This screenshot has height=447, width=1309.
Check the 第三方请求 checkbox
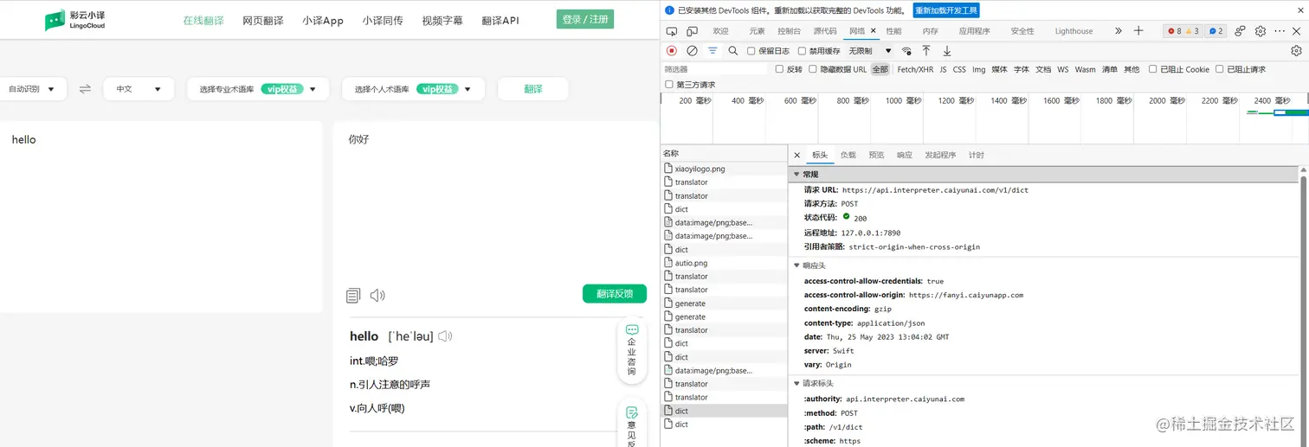click(669, 85)
